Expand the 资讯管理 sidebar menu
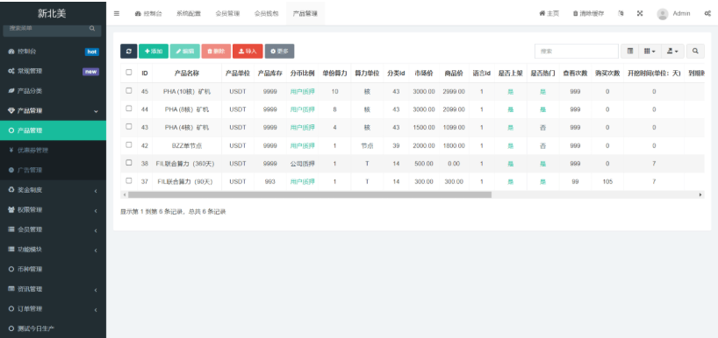The width and height of the screenshot is (718, 338). (96, 290)
